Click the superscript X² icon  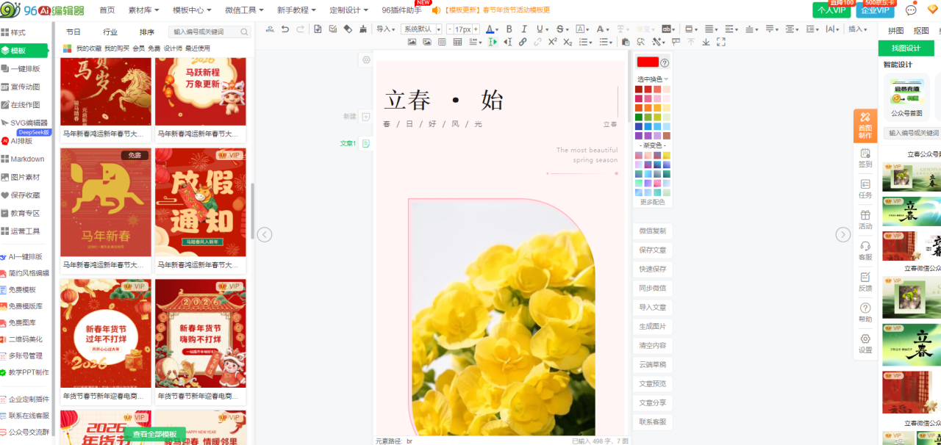pos(552,42)
